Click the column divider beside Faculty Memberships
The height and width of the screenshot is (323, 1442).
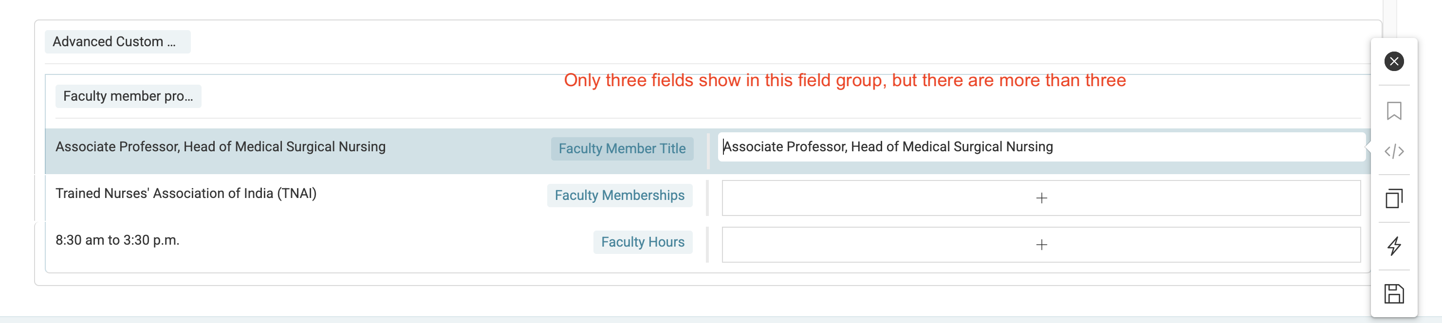[x=707, y=197]
